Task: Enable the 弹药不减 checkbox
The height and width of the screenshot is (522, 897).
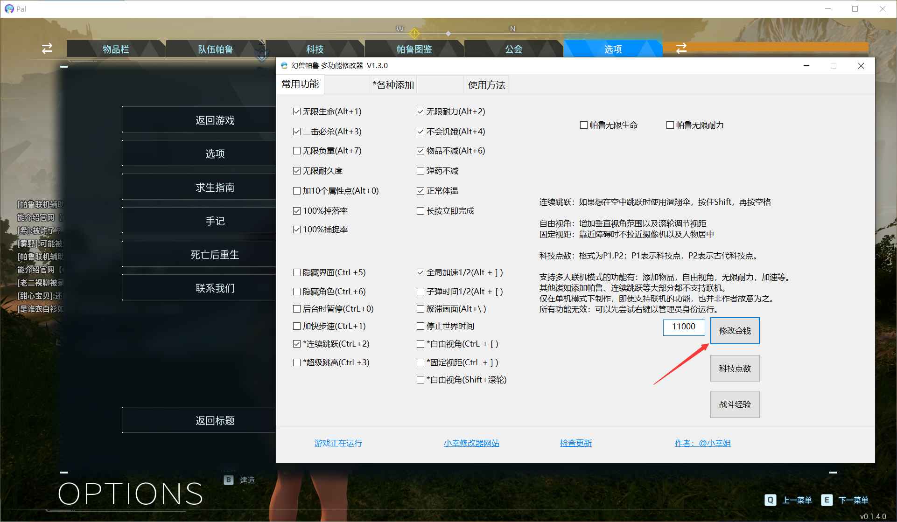Action: 420,171
